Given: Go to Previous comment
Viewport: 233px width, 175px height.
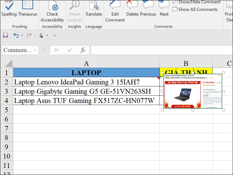Looking at the screenshot, I should click(148, 9).
